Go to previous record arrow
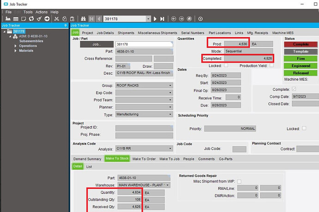The image size is (319, 212). pos(99,19)
